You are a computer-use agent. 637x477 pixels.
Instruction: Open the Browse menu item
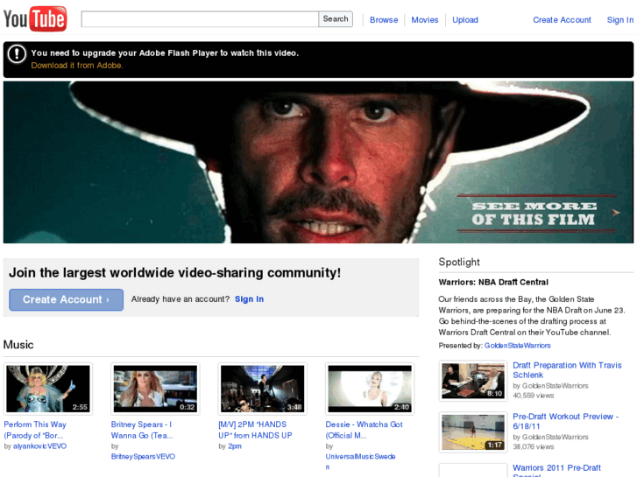pos(384,20)
